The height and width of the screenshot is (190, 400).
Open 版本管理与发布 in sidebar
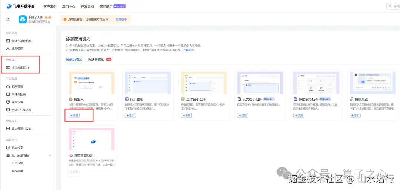(22, 129)
